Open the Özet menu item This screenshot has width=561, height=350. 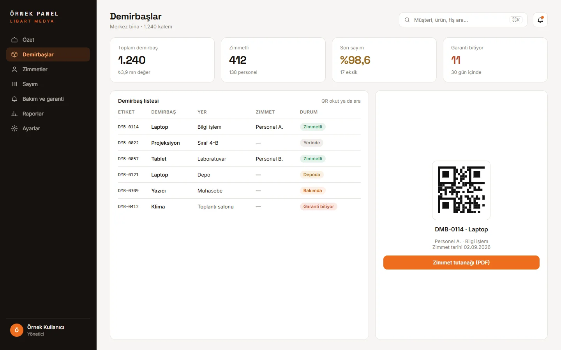(x=48, y=40)
